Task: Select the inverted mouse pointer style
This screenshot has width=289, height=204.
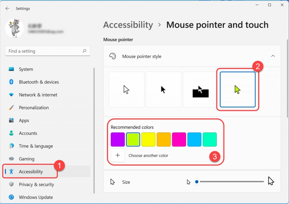Action: click(x=200, y=89)
